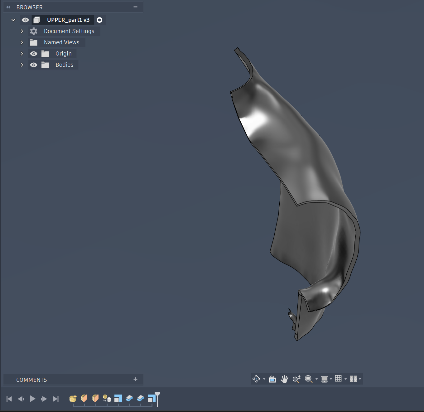The image size is (424, 412).
Task: Expand the Comments panel with plus button
Action: click(x=135, y=379)
